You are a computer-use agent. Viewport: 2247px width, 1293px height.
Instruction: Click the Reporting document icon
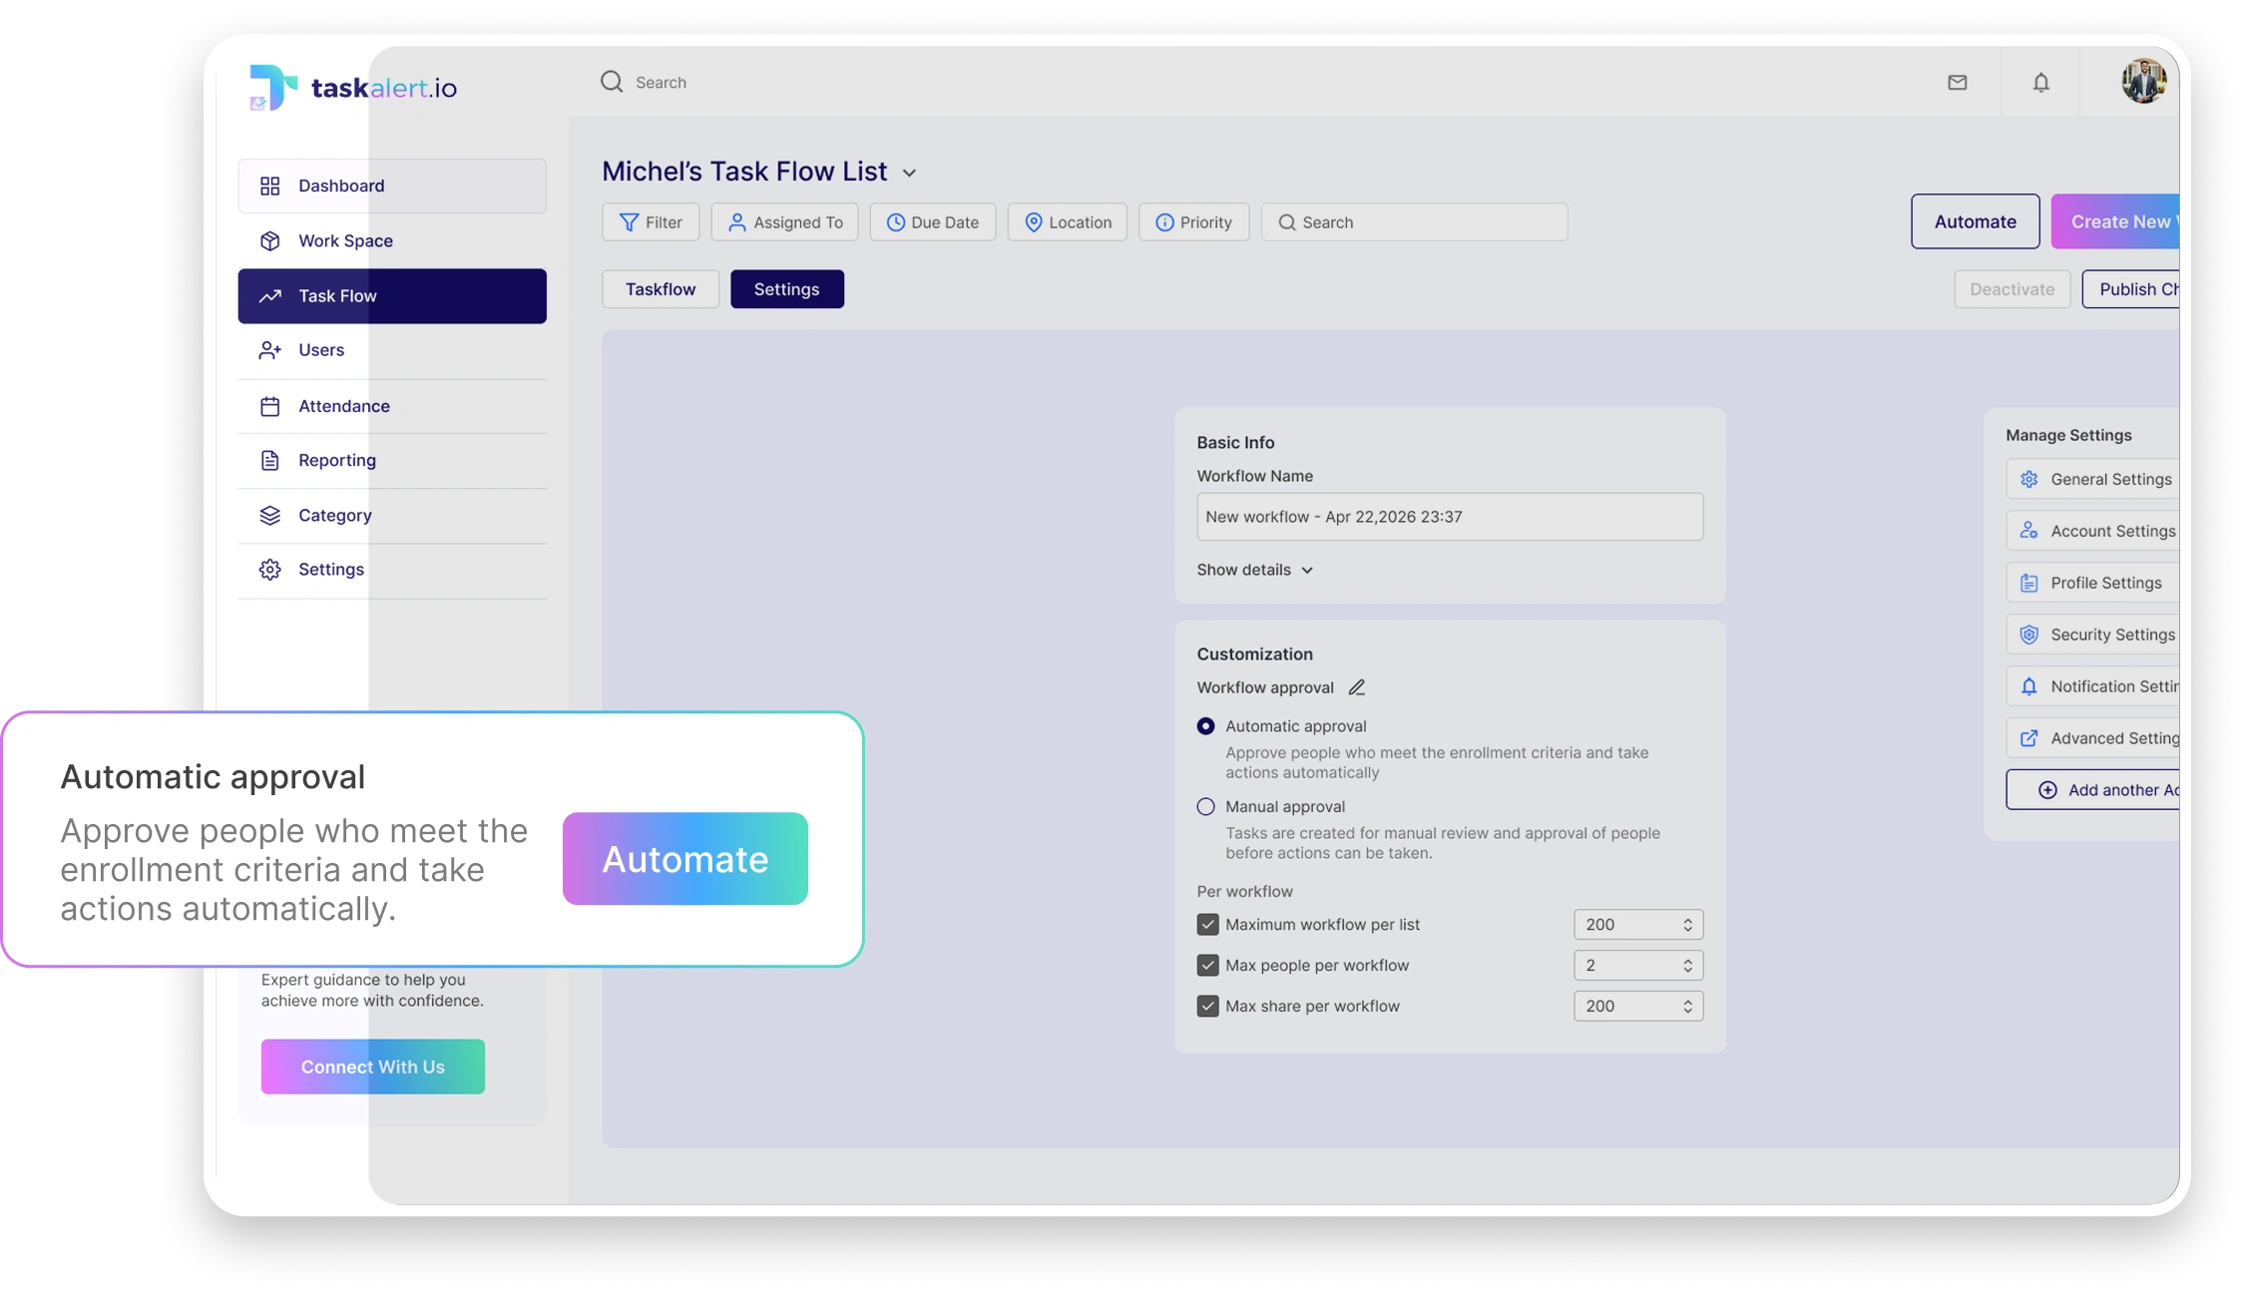[x=269, y=460]
